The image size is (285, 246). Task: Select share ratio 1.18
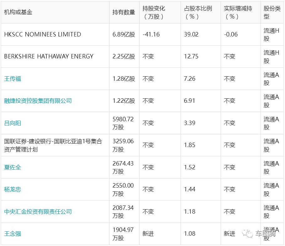[189, 211]
